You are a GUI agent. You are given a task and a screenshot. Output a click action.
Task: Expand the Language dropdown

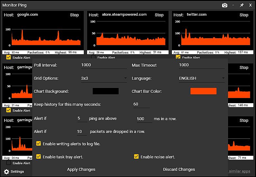click(202, 78)
